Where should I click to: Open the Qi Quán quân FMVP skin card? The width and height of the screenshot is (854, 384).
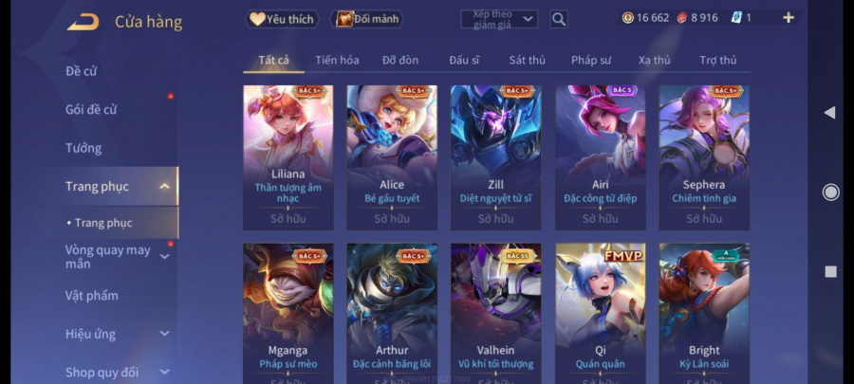click(x=601, y=313)
